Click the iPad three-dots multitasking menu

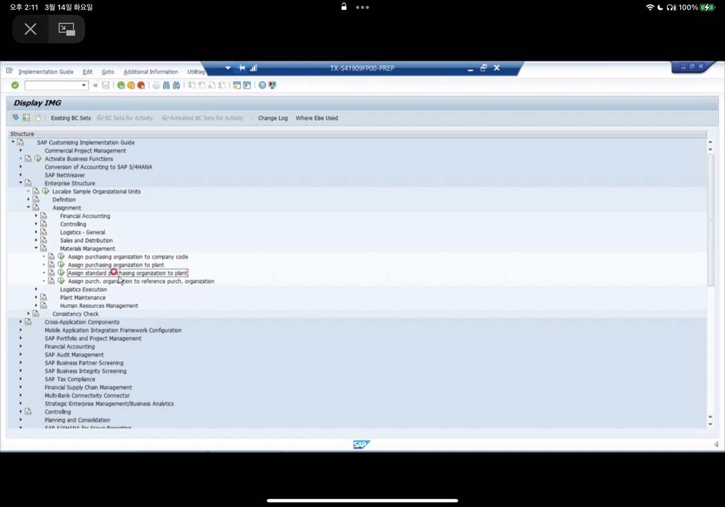point(362,7)
